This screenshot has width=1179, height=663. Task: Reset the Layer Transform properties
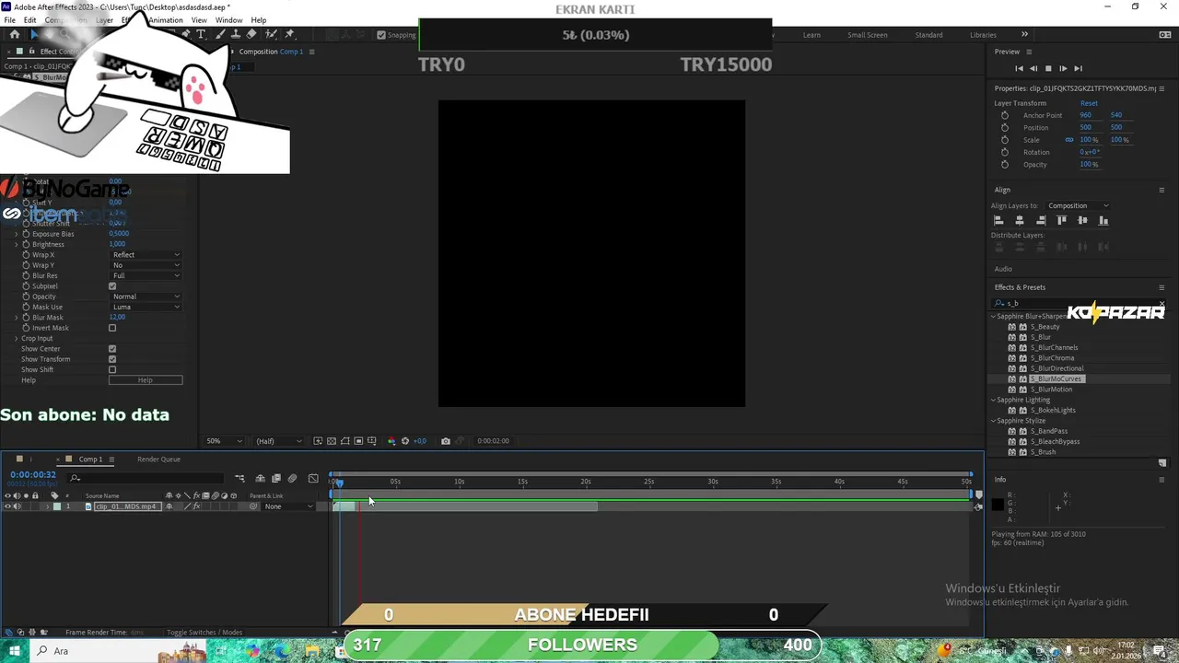(x=1089, y=103)
